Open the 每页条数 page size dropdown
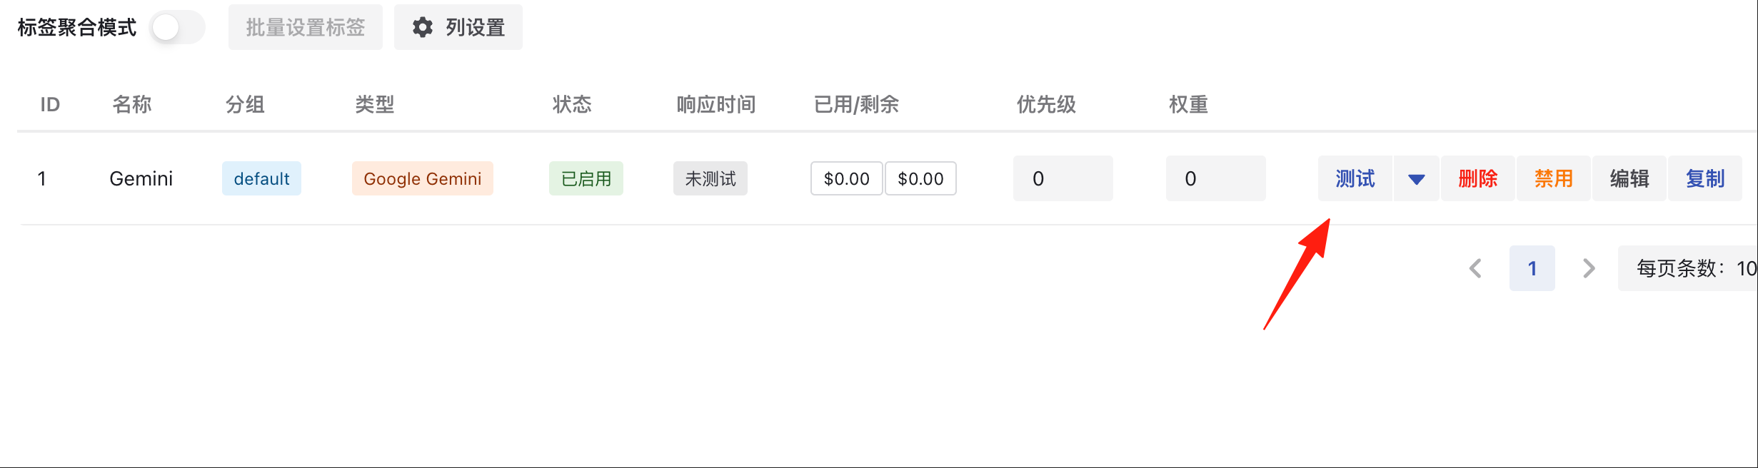The width and height of the screenshot is (1758, 468). point(1688,268)
